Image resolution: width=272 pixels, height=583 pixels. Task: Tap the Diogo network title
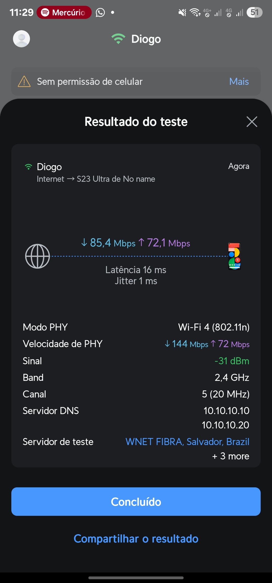click(146, 39)
